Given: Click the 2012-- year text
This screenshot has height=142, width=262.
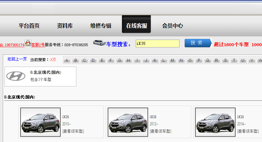Looking at the screenshot, I should click(154, 124).
